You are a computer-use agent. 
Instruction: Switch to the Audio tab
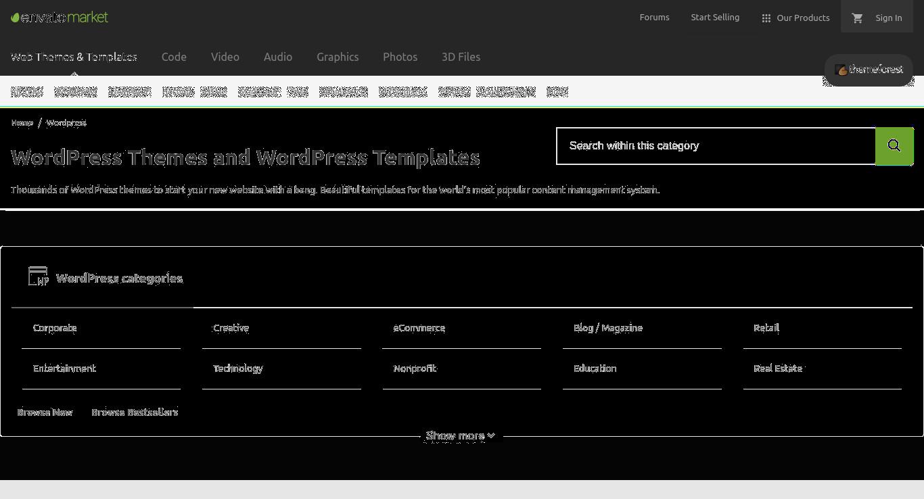[278, 57]
